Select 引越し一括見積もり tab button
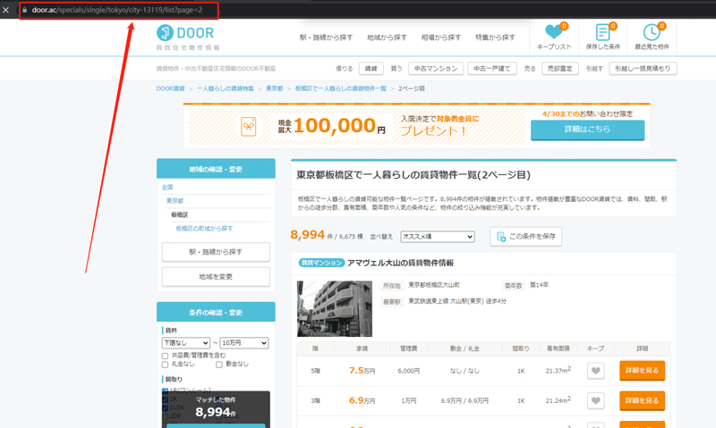Screen dimensions: 716x428 click(x=643, y=69)
